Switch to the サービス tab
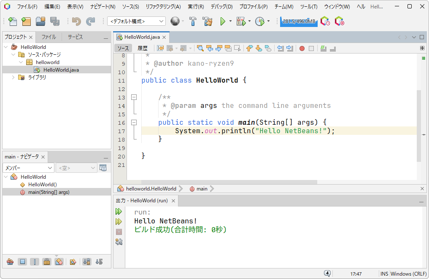429x279 pixels. pos(75,37)
